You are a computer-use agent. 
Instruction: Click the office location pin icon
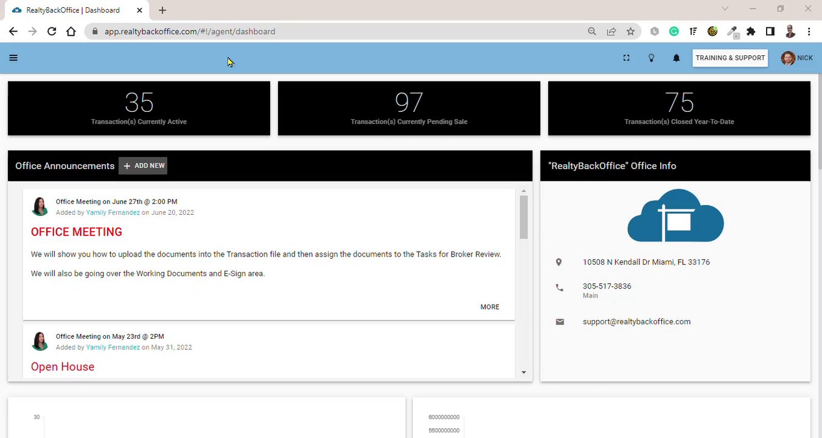[x=559, y=262]
